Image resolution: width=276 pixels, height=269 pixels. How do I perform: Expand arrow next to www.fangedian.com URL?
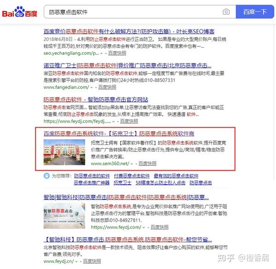(92, 88)
